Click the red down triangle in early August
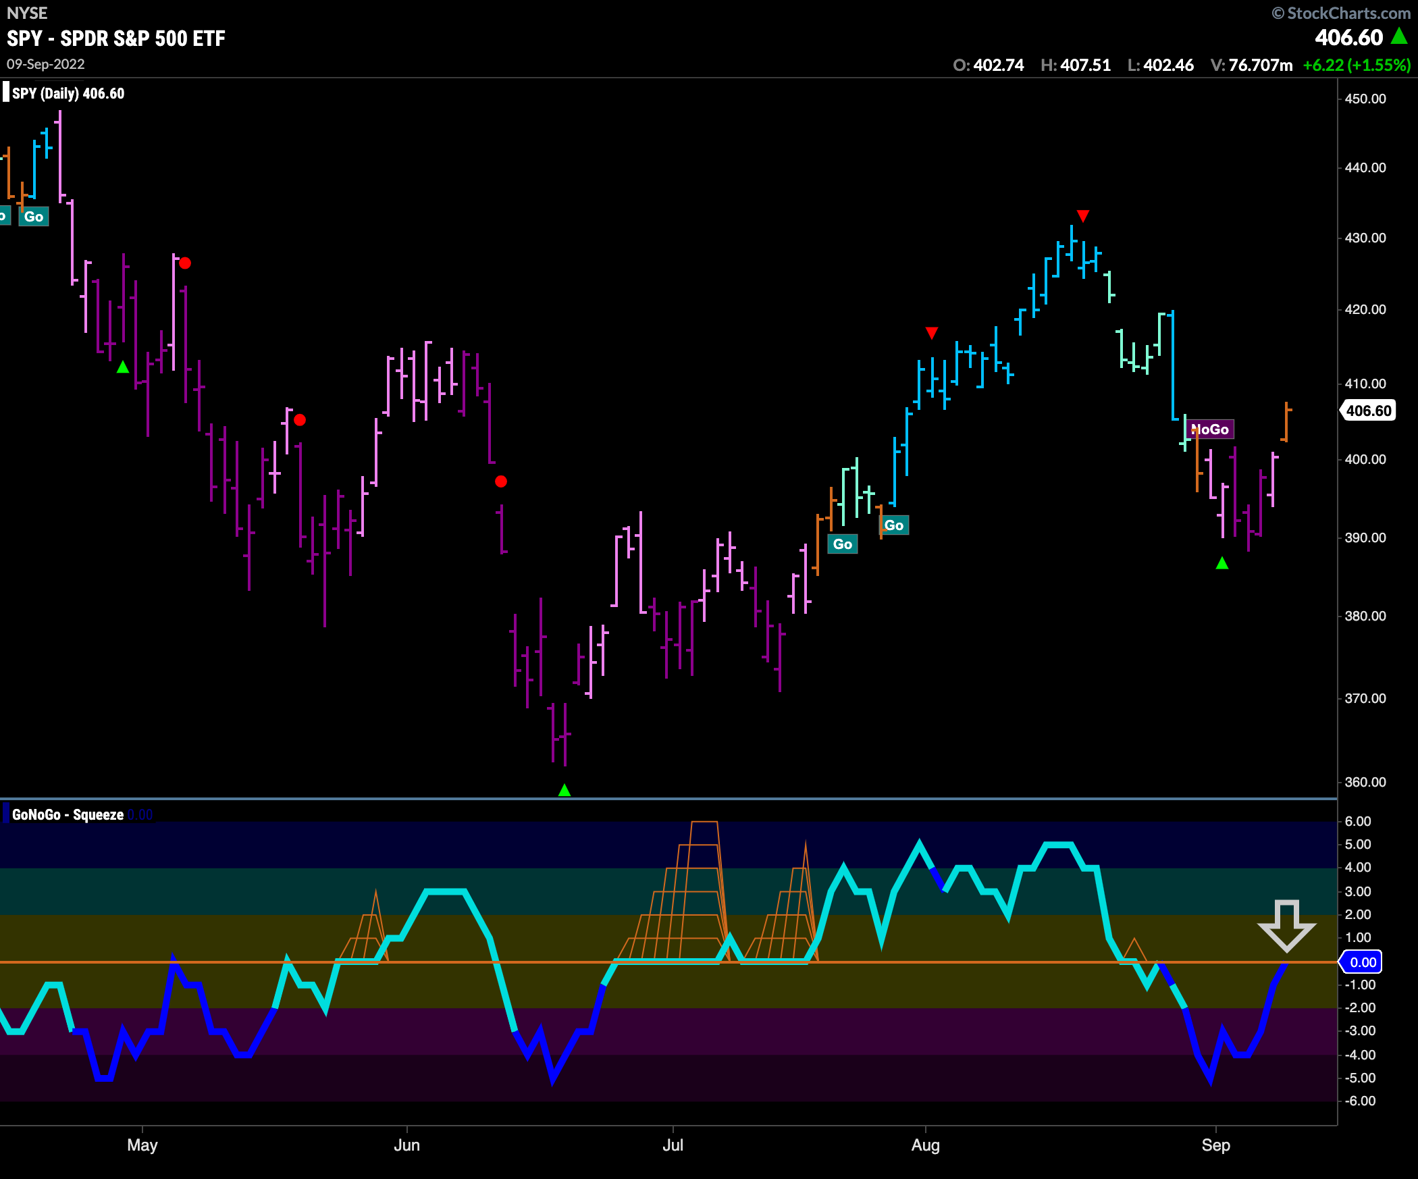The height and width of the screenshot is (1179, 1418). 932,333
